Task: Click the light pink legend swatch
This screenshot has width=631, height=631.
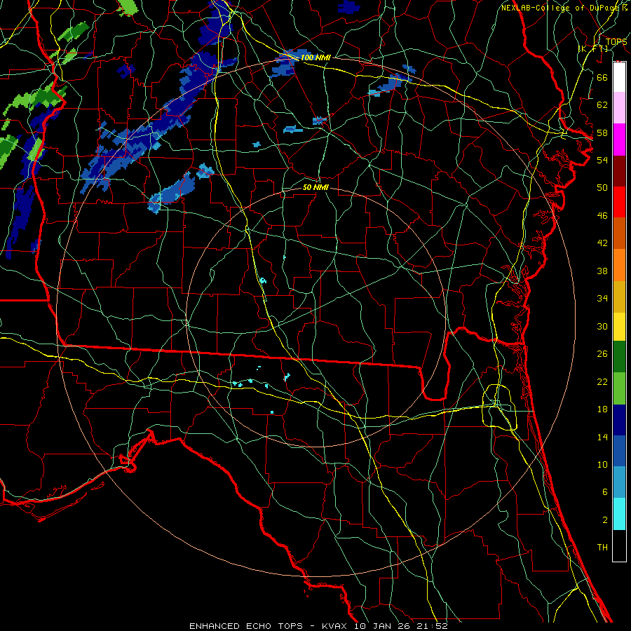Action: (x=619, y=107)
